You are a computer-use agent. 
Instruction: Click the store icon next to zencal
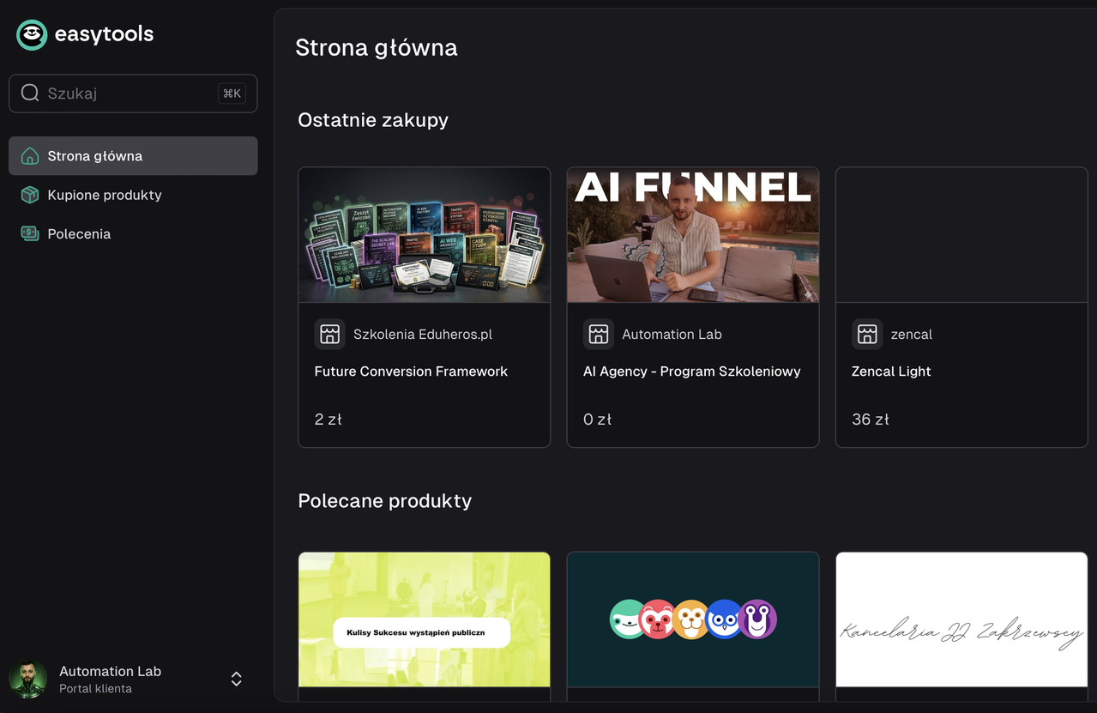[867, 334]
